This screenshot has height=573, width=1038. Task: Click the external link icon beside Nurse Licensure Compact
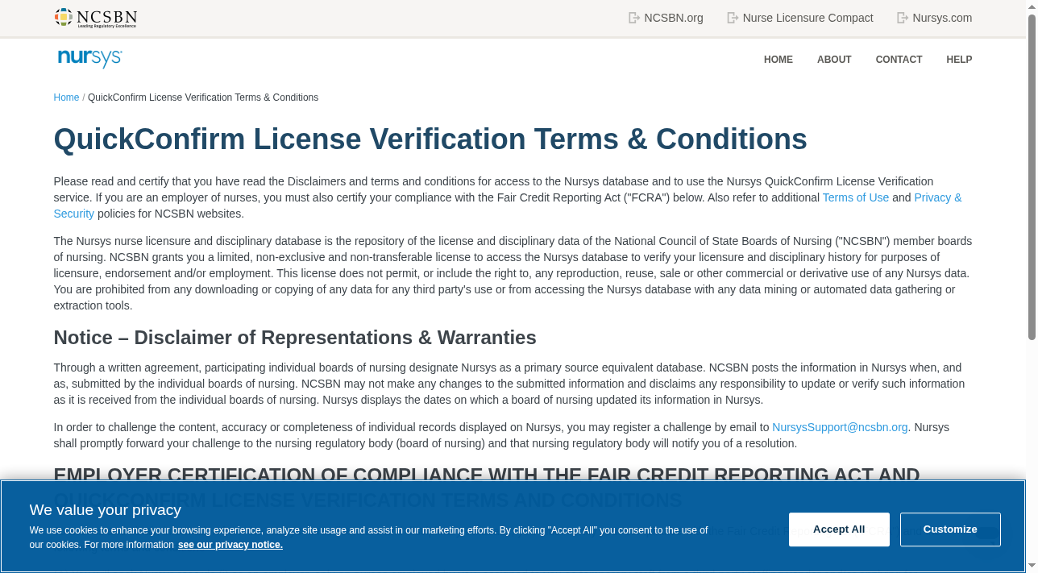tap(733, 18)
